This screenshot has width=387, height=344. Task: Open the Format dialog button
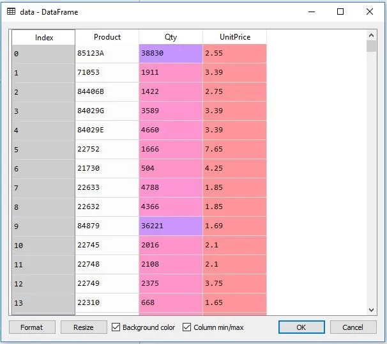(32, 327)
